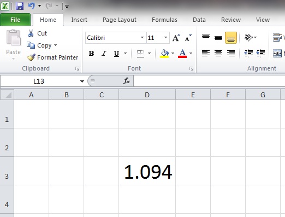
Task: Click the Copy button
Action: pos(39,45)
